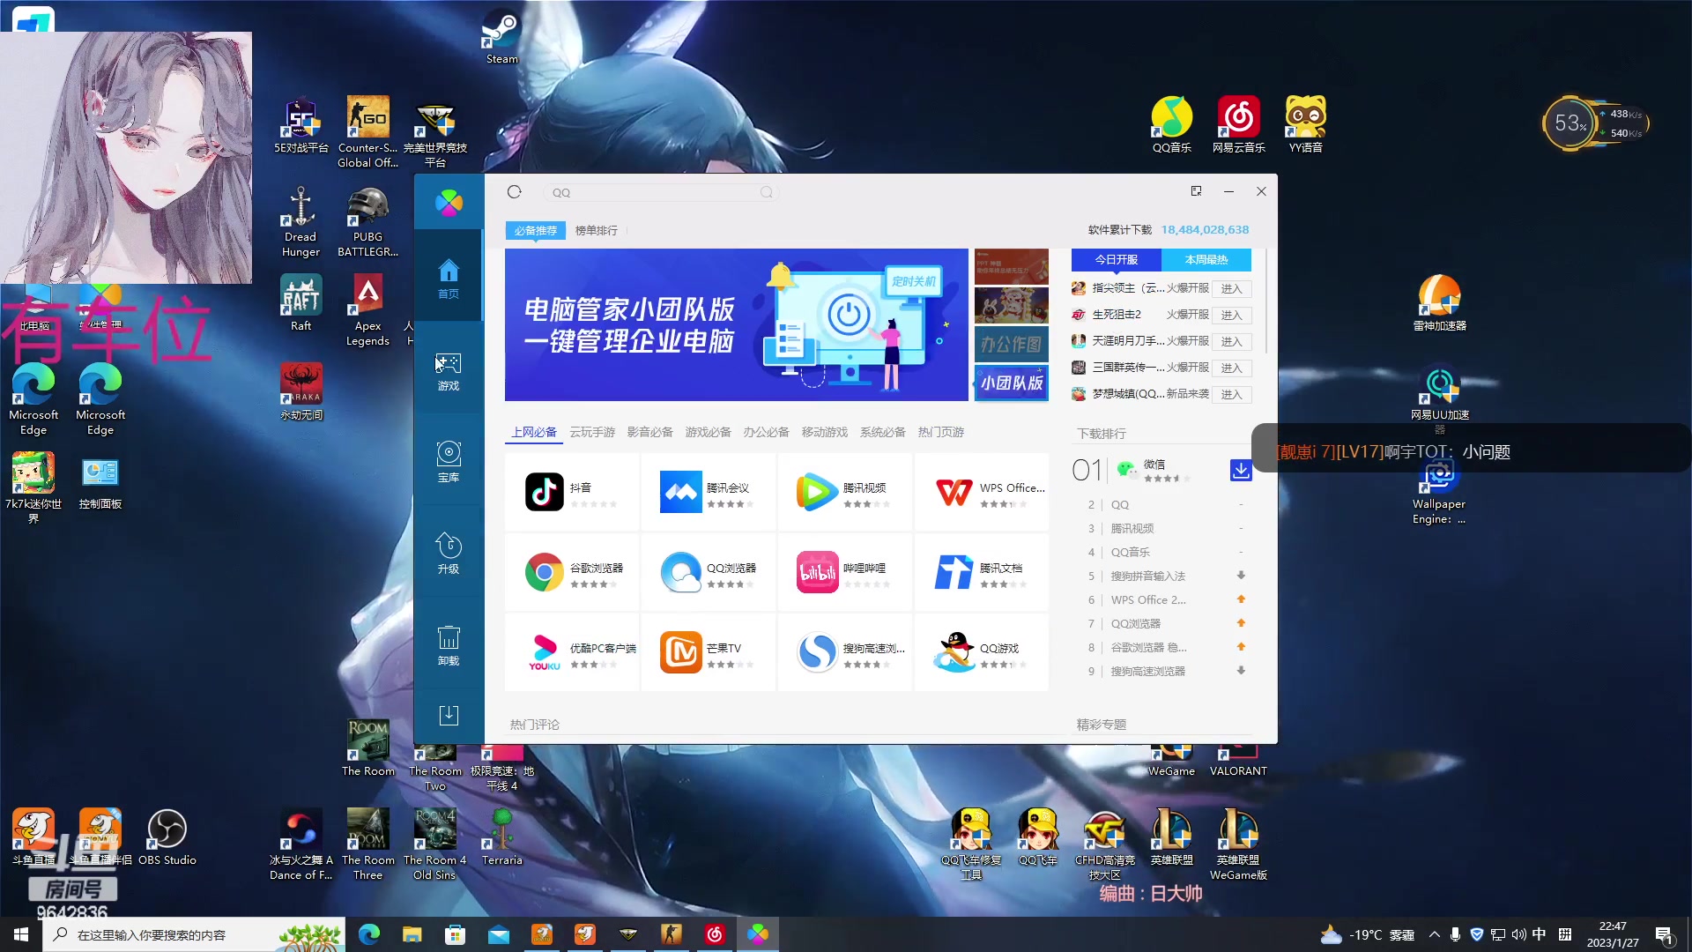The height and width of the screenshot is (952, 1692).
Task: Click the 电脑管家小团队版 banner
Action: point(737,324)
